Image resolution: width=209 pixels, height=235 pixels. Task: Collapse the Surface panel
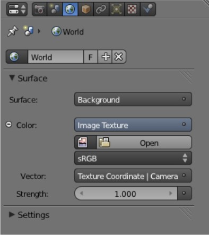[12, 77]
